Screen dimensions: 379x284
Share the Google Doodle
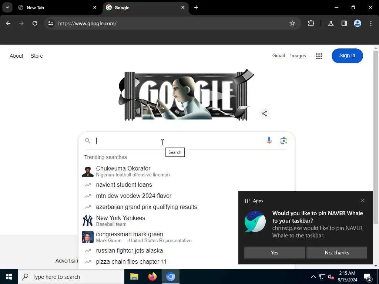(x=264, y=114)
